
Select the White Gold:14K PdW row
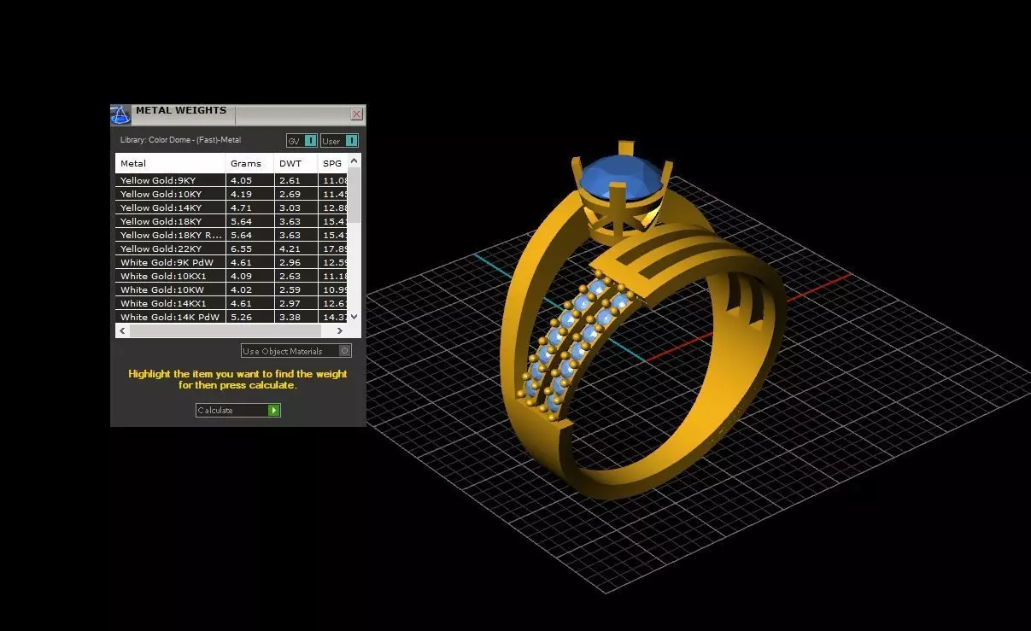point(231,317)
